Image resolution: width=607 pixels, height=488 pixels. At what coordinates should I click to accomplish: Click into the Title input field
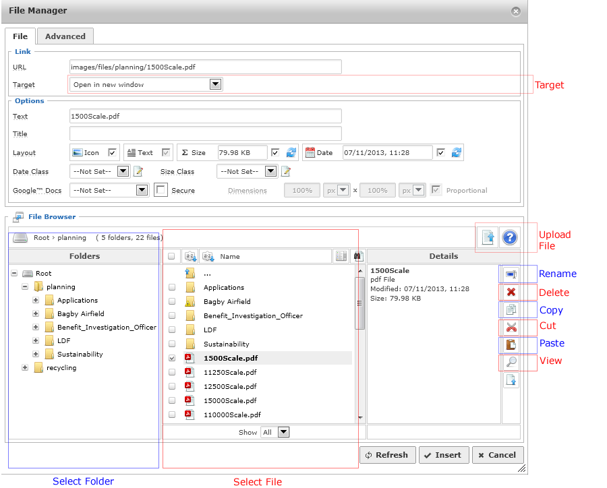coord(206,133)
